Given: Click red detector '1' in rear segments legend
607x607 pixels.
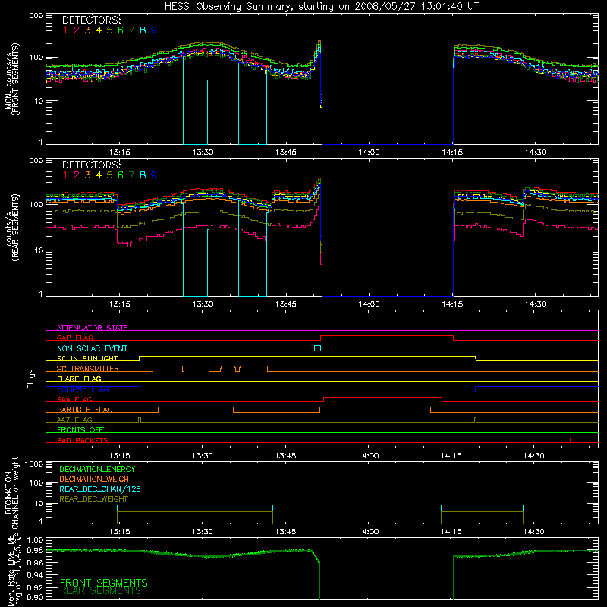Looking at the screenshot, I should coord(65,175).
